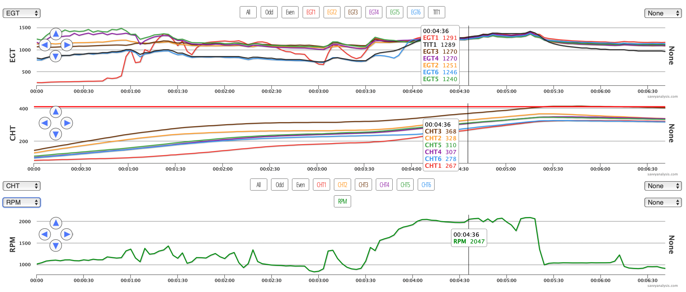The image size is (686, 292).
Task: Show All CHT cylinders
Action: pos(259,185)
